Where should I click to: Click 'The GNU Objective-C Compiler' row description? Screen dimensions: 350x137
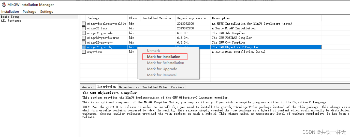[235, 47]
